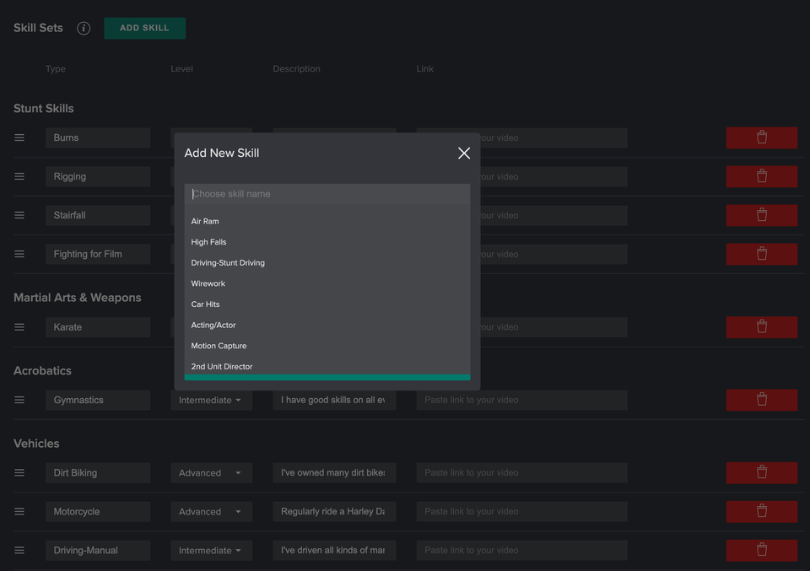810x571 pixels.
Task: Select Motion Capture from the skill options
Action: pyautogui.click(x=219, y=345)
